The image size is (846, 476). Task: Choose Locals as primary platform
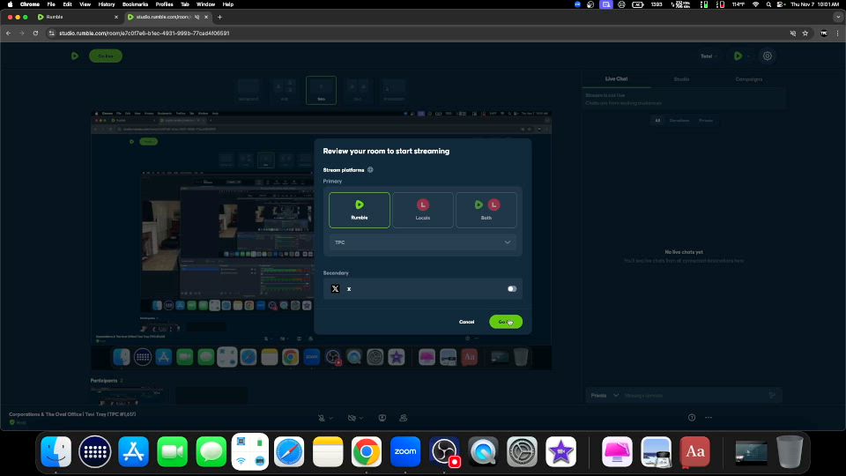pos(422,210)
